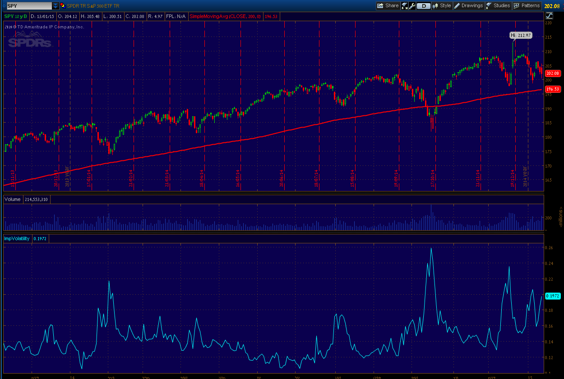This screenshot has height=379, width=564.
Task: Click the 202.08 price in top-right header
Action: tap(551, 6)
